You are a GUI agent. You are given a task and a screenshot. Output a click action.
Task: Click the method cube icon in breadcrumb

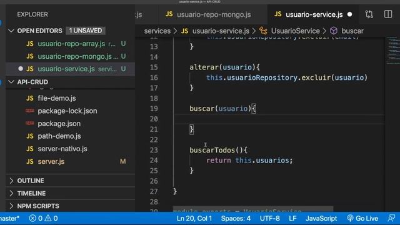(x=334, y=31)
